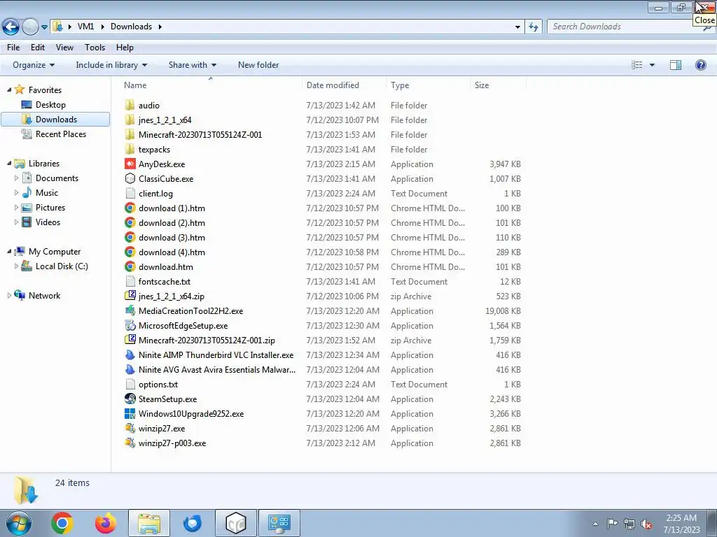Viewport: 717px width, 537px height.
Task: Select the Windows10Upgrade9252.exe icon
Action: (130, 413)
